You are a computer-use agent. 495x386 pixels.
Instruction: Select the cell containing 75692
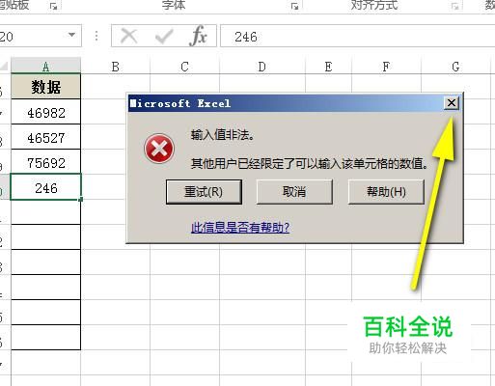click(45, 162)
